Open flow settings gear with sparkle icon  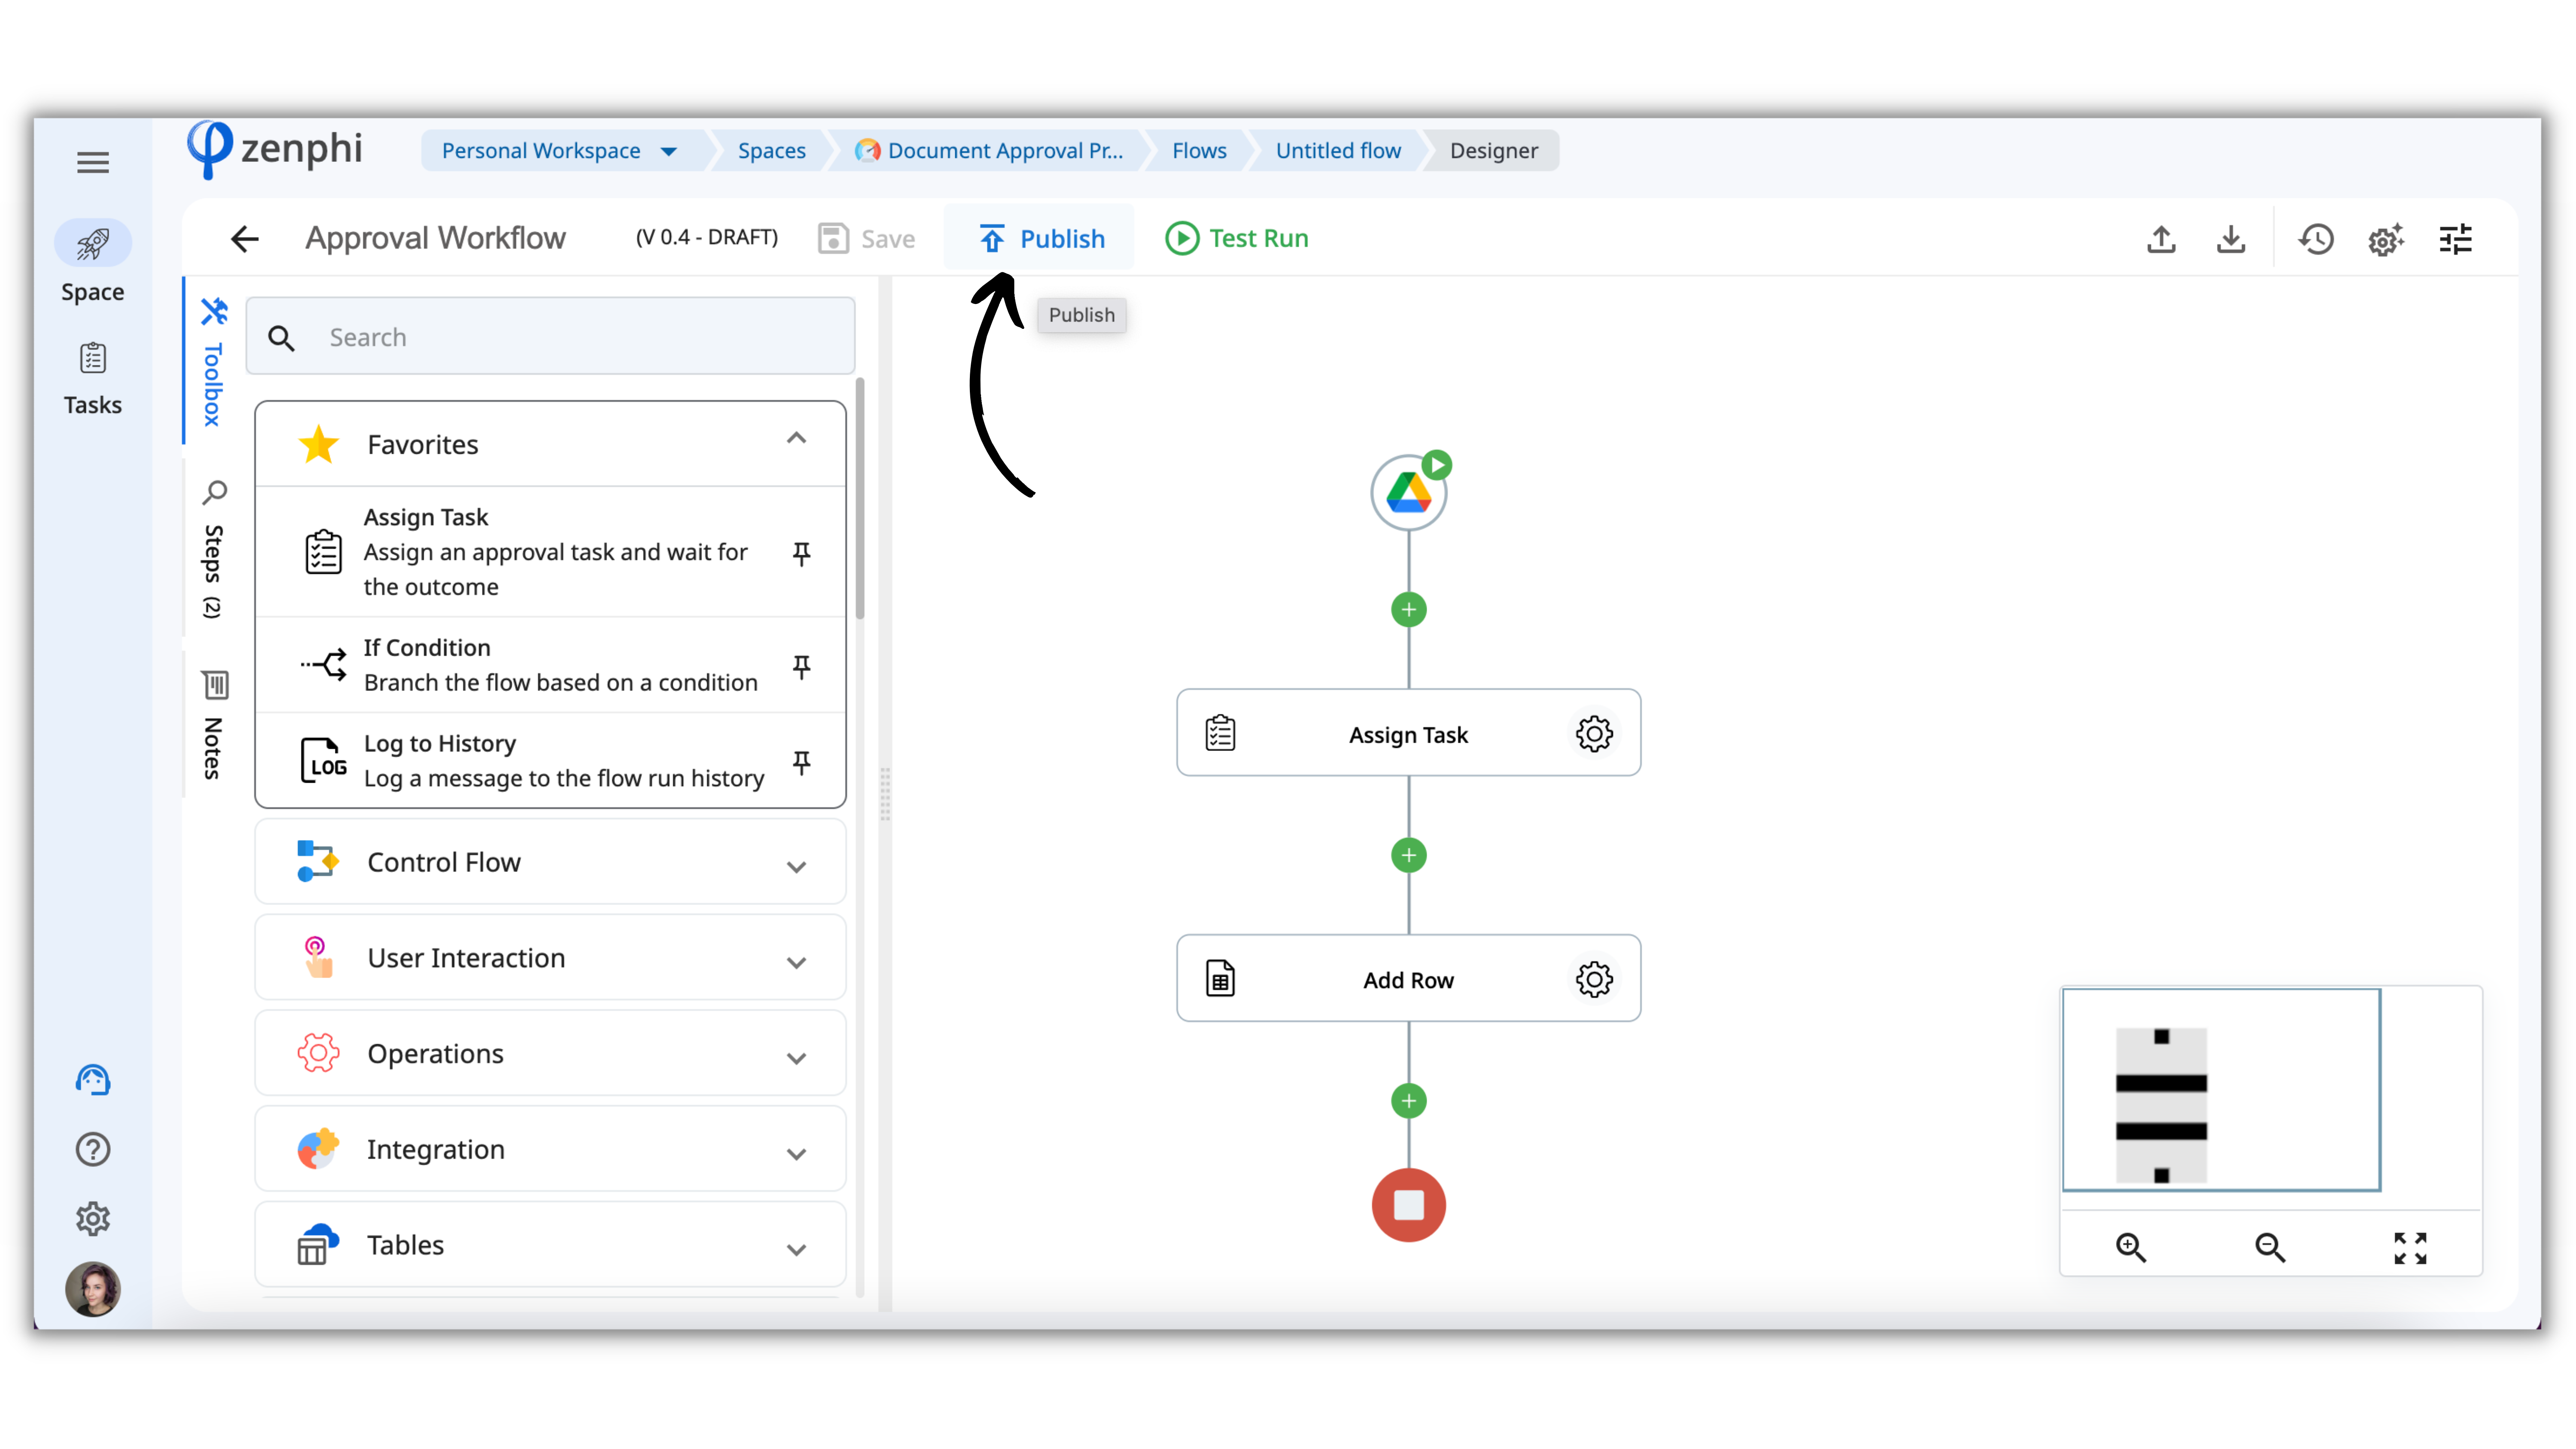point(2385,239)
